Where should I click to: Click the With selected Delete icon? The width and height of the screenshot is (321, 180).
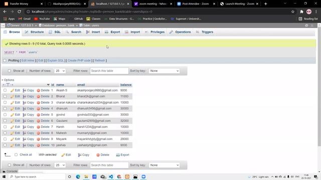pyautogui.click(x=98, y=155)
